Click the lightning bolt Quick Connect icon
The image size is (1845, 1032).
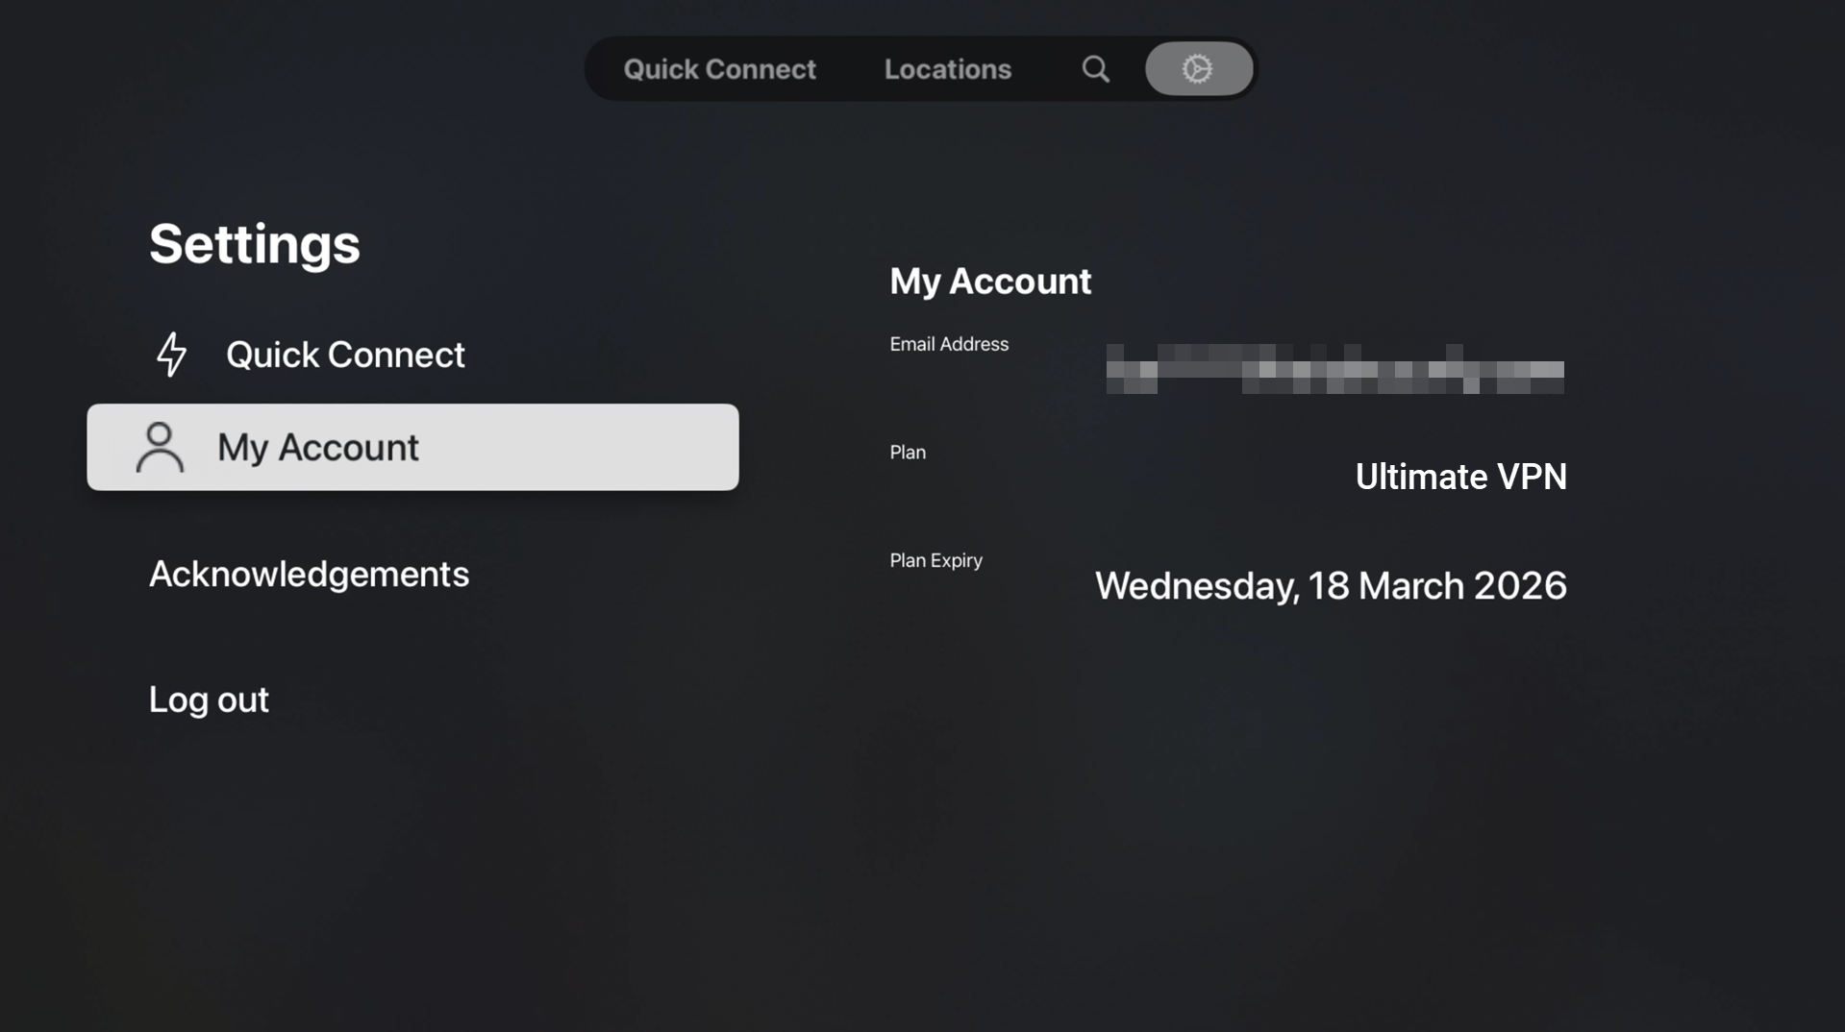click(x=171, y=355)
